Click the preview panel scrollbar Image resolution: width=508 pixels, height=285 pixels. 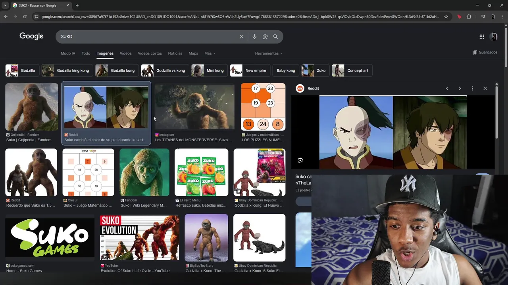pos(496,113)
